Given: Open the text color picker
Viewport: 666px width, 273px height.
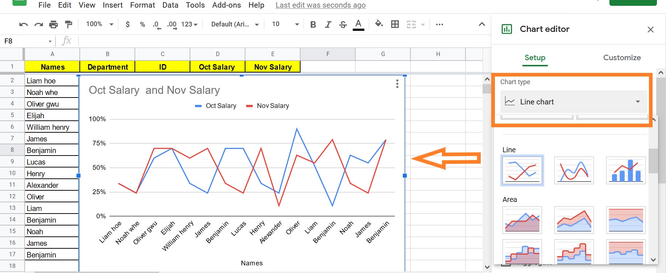Looking at the screenshot, I should coord(358,25).
